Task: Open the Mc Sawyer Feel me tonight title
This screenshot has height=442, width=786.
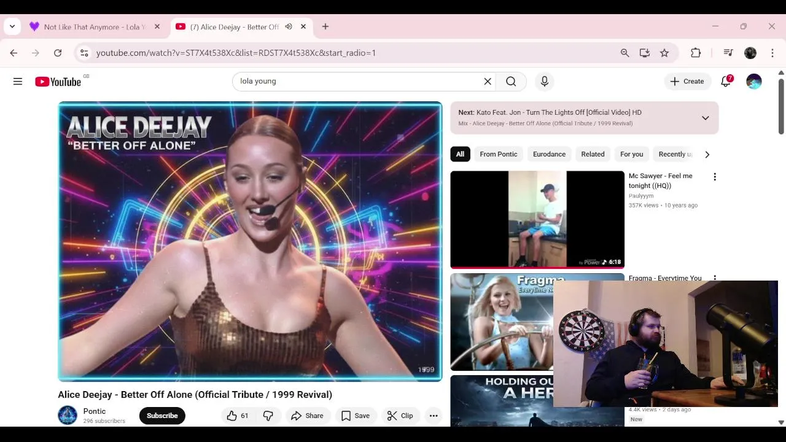Action: (x=660, y=180)
